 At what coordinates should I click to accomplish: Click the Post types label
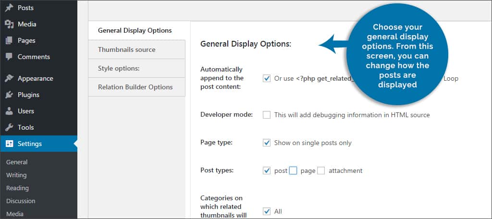tap(217, 170)
